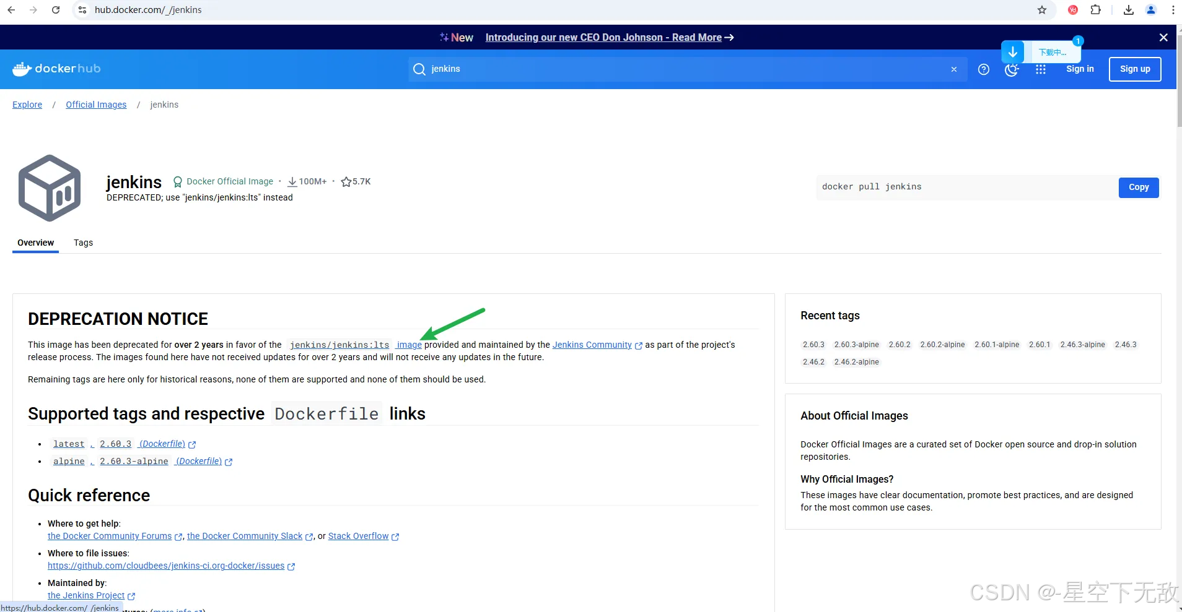Open the jenkins/jenkins:lts link
This screenshot has height=612, width=1182.
coord(339,345)
